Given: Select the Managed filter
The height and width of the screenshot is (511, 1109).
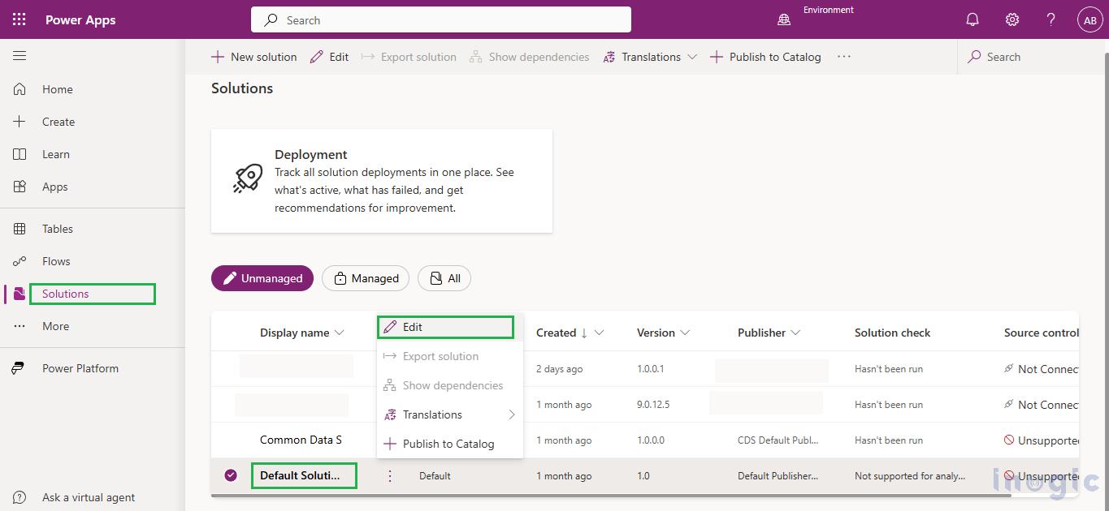Looking at the screenshot, I should pyautogui.click(x=366, y=278).
